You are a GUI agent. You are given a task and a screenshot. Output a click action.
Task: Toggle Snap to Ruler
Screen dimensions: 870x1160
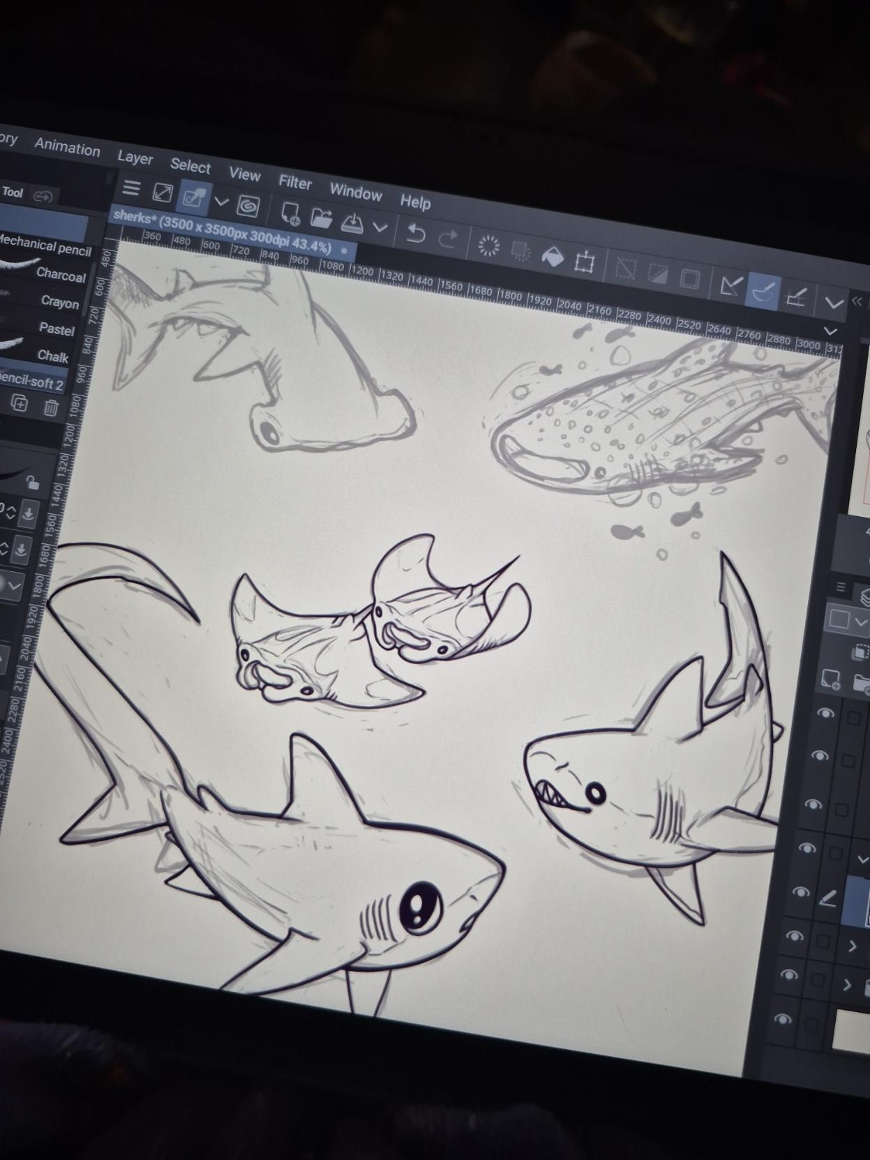pyautogui.click(x=730, y=285)
